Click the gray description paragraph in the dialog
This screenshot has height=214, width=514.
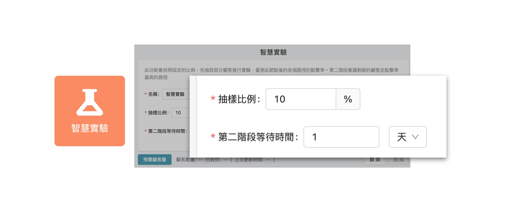click(x=271, y=70)
